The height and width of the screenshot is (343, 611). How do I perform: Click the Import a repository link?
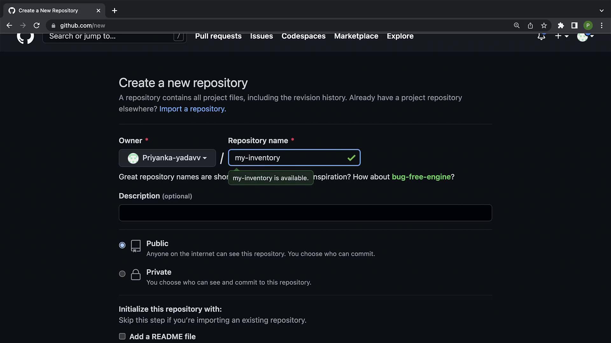click(x=193, y=109)
